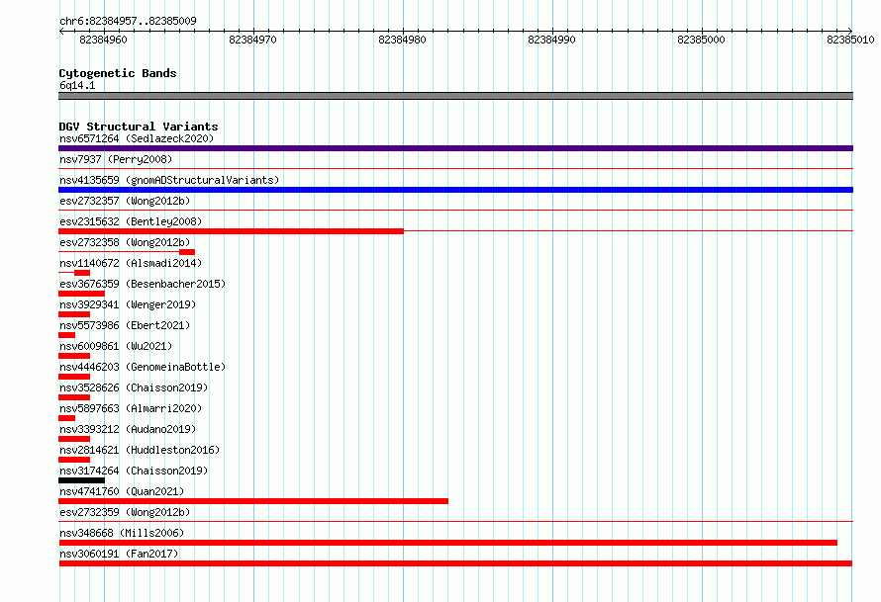The height and width of the screenshot is (602, 881).
Task: Open the nsv6009861 (Wu2021) variant label
Action: 116,346
